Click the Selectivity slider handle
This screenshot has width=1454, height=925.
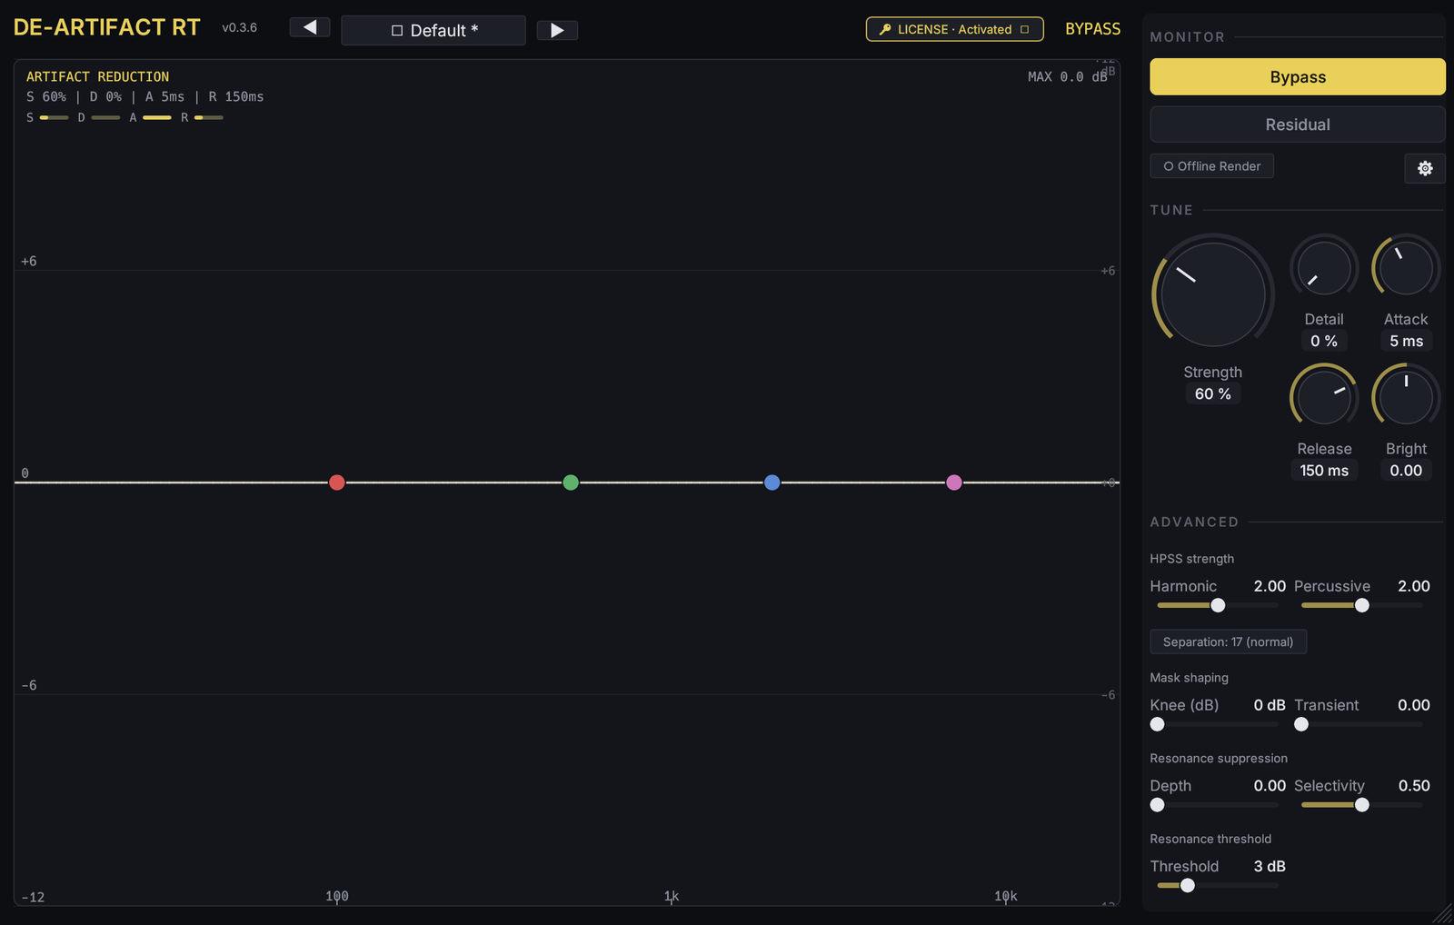(1361, 805)
